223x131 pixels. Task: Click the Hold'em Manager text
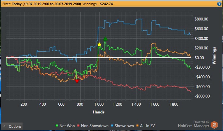(x=194, y=126)
